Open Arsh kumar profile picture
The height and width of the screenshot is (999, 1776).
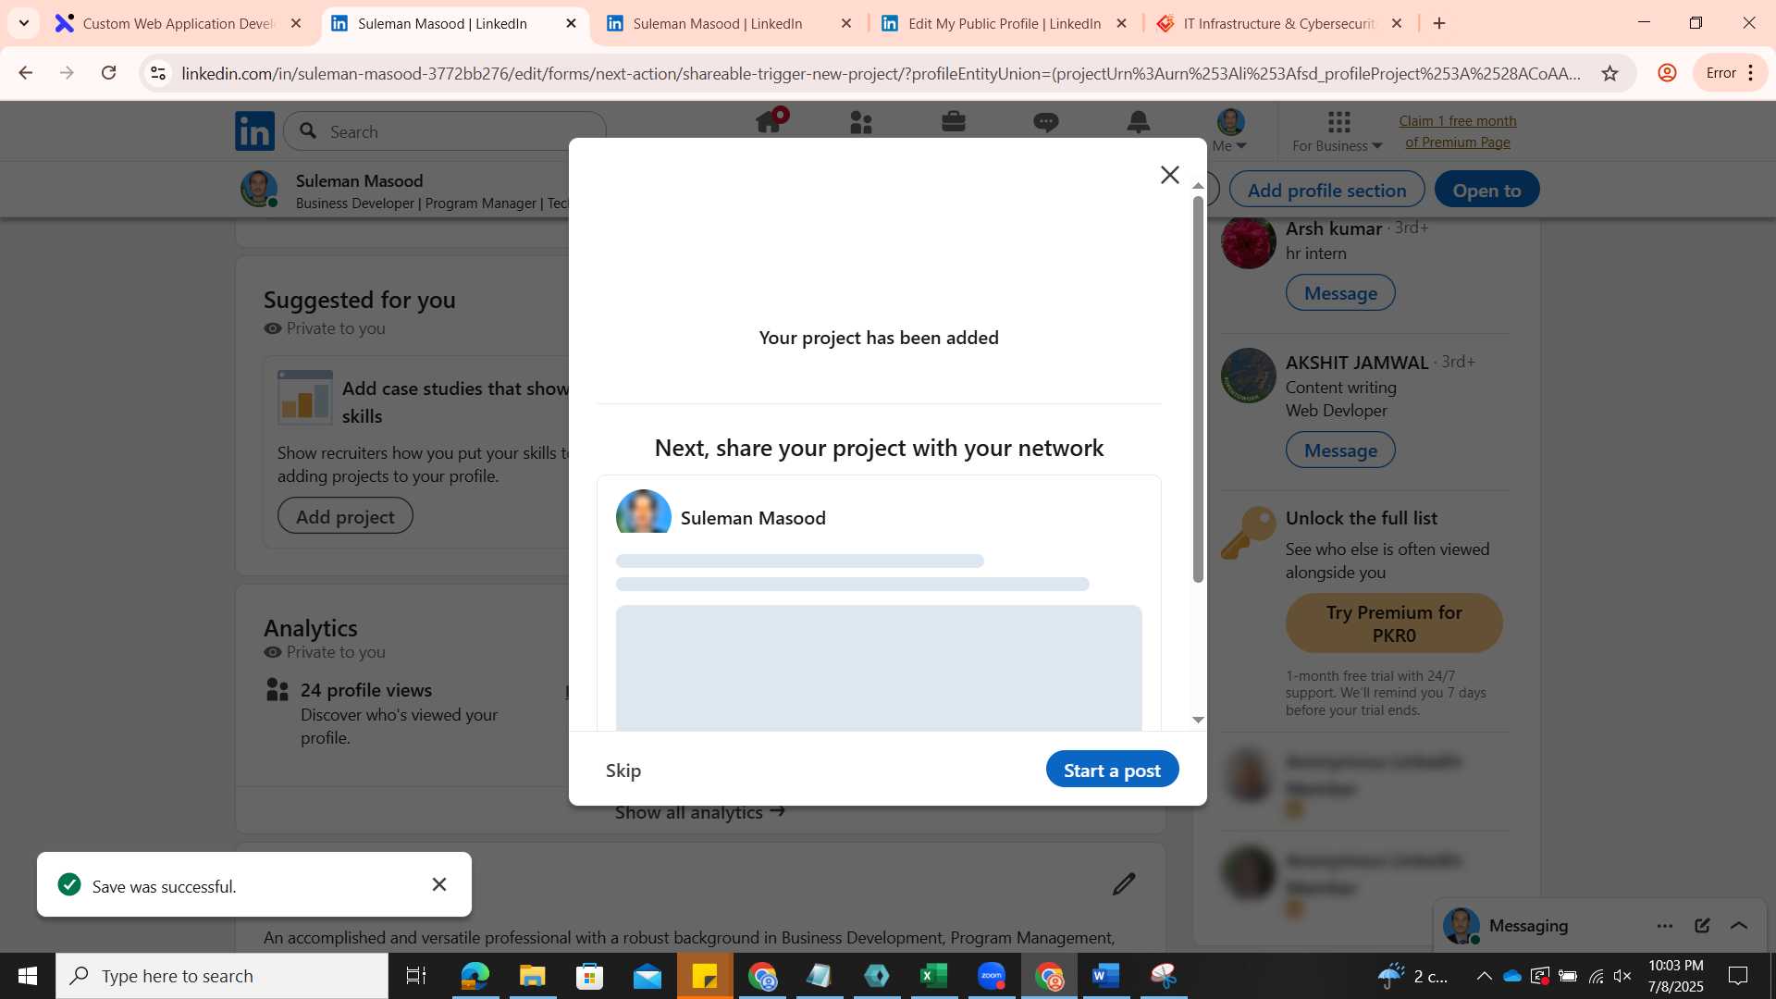coord(1248,241)
